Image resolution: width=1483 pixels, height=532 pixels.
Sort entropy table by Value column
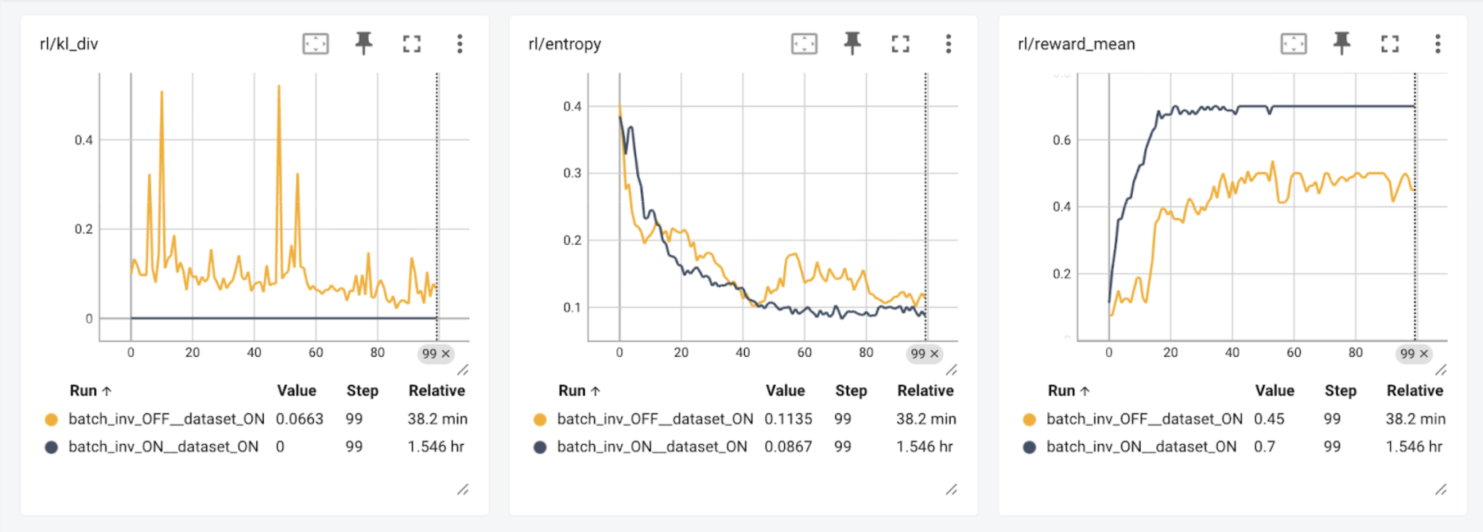pos(785,391)
